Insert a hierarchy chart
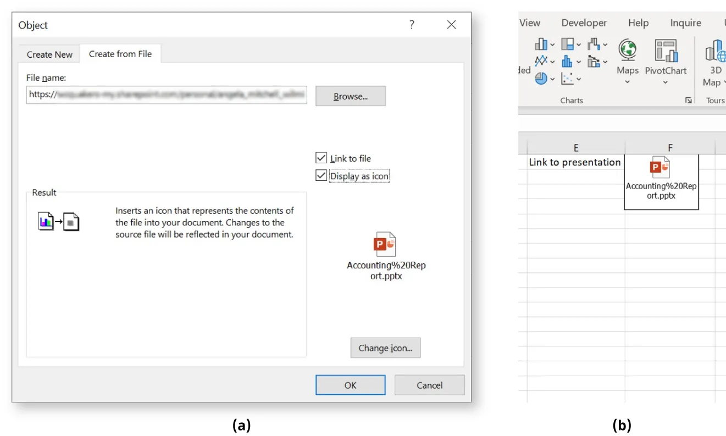 point(568,44)
